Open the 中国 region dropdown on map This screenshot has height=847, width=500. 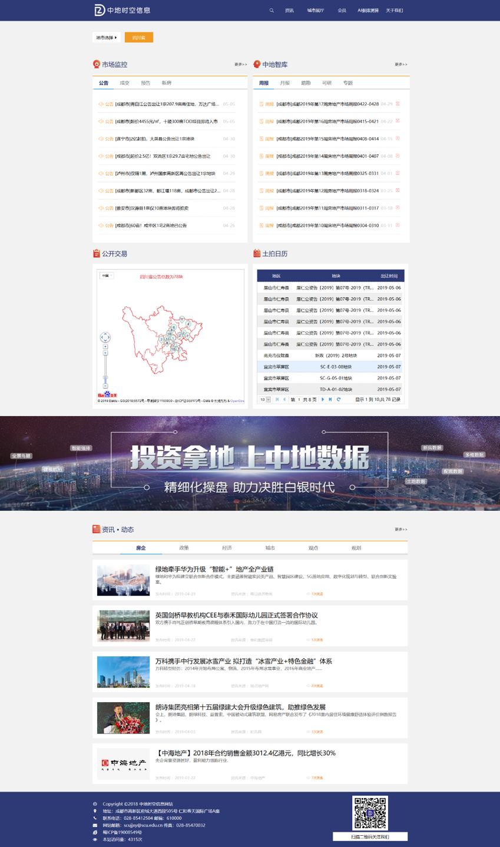point(107,275)
